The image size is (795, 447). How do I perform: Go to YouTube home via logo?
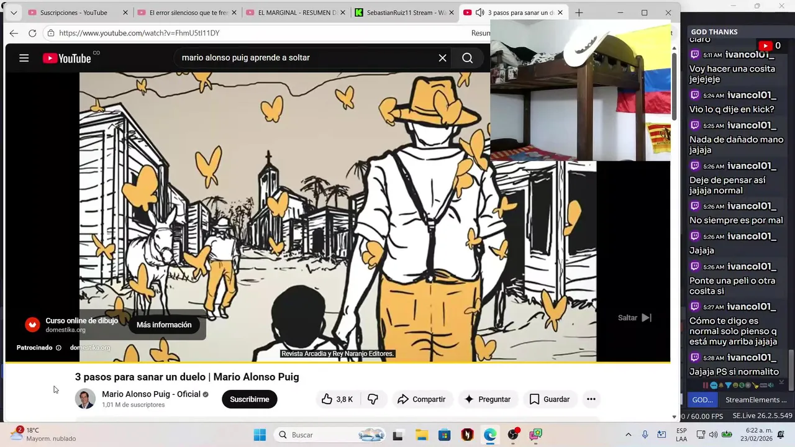pyautogui.click(x=67, y=58)
